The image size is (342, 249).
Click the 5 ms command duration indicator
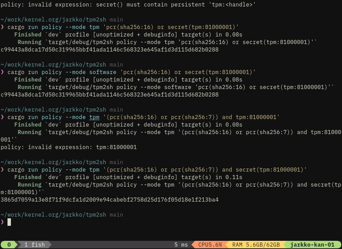[x=181, y=245]
